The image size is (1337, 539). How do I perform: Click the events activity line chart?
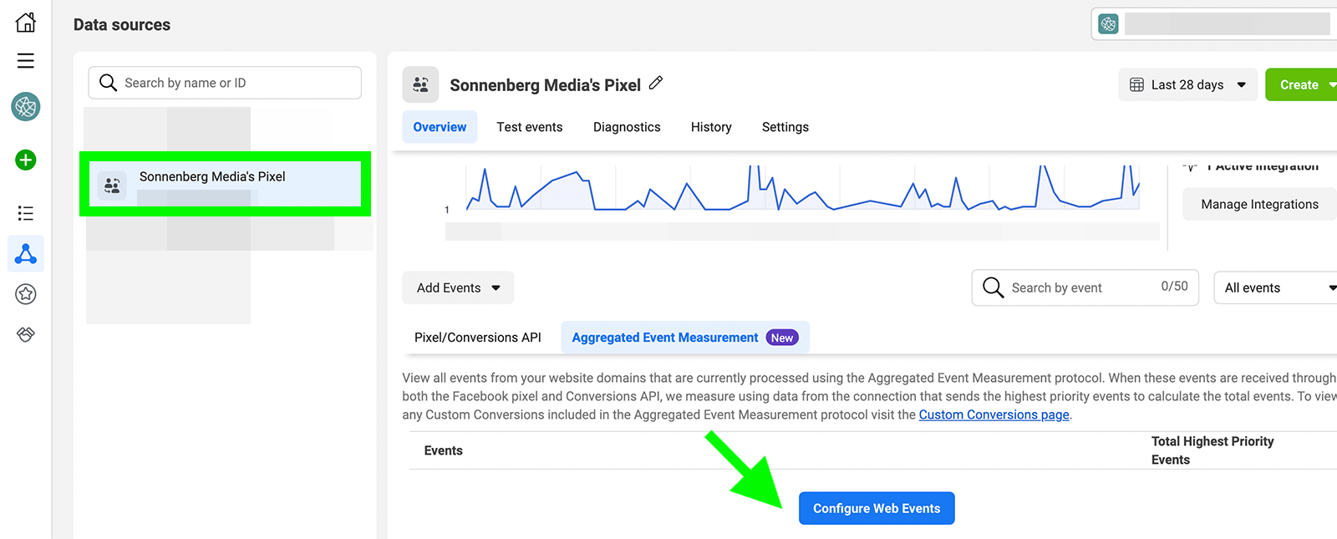point(802,188)
